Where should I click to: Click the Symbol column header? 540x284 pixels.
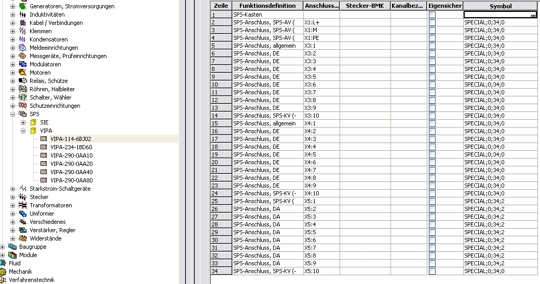coord(501,6)
